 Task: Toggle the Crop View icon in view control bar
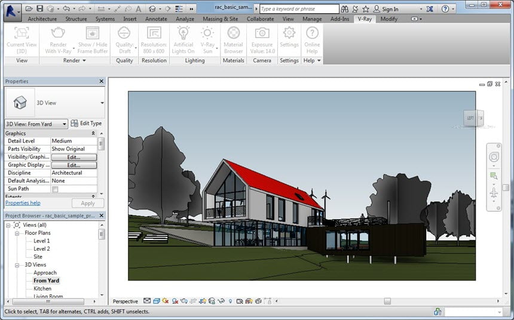(x=193, y=301)
